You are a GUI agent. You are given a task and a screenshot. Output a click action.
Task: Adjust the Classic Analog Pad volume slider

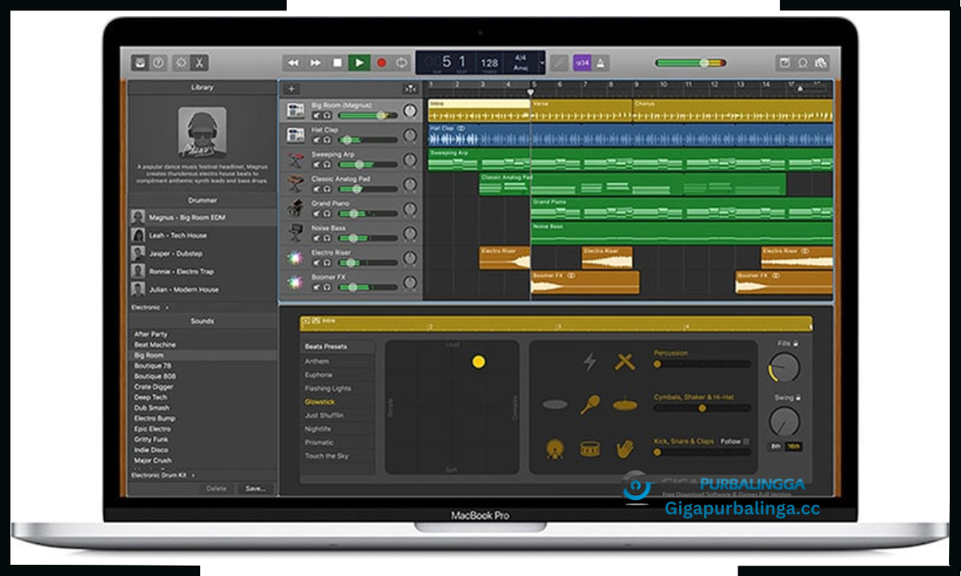[368, 190]
